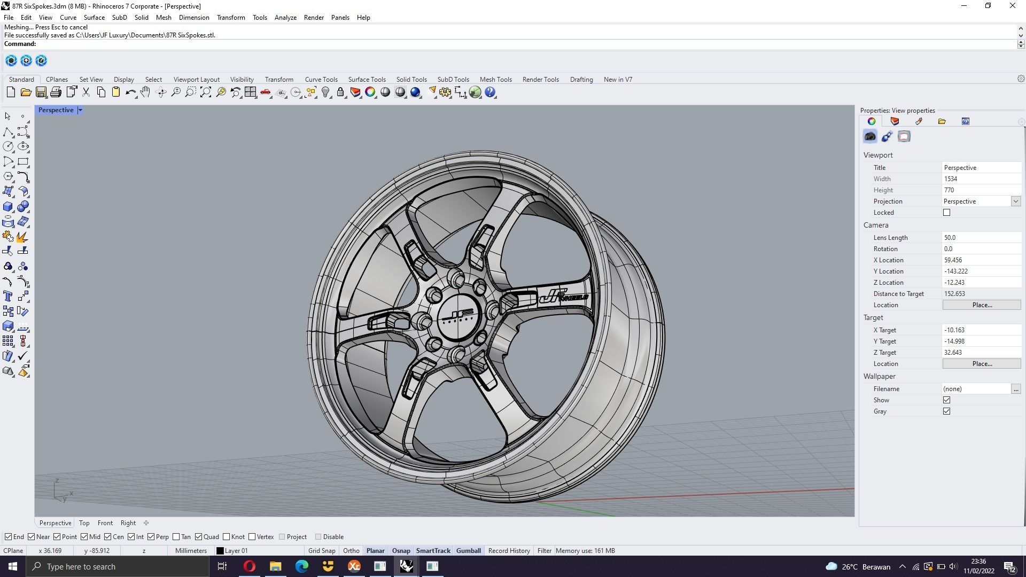This screenshot has height=577, width=1026.
Task: Toggle Grid Snap in status bar
Action: 322,551
